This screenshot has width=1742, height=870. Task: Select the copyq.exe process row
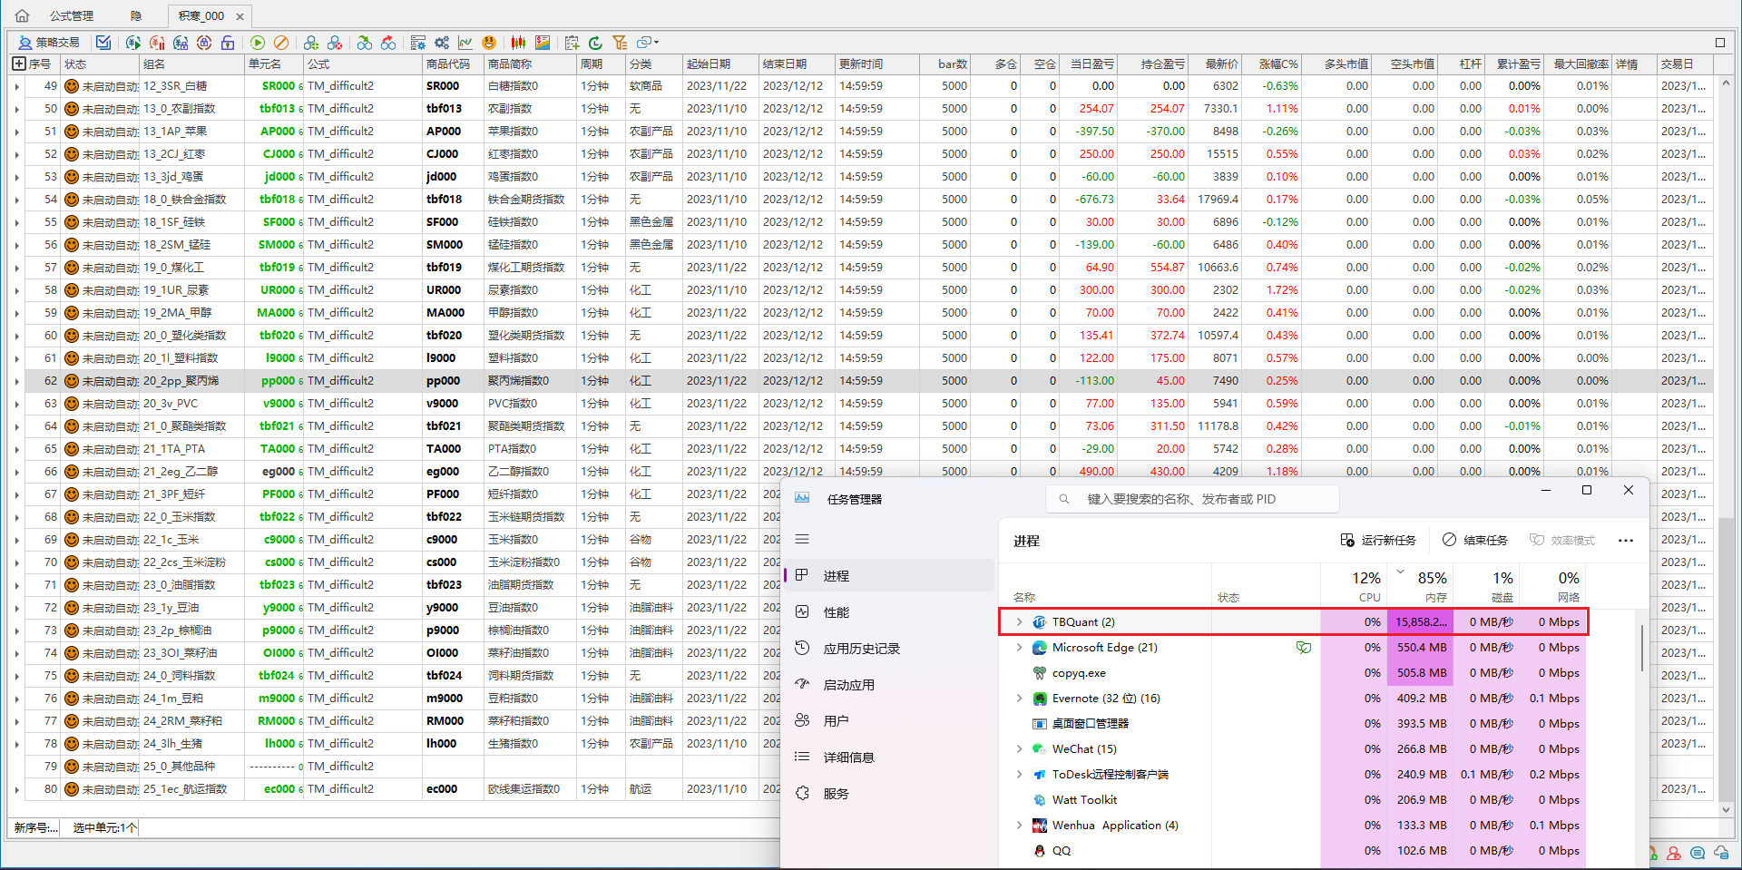pos(1295,673)
